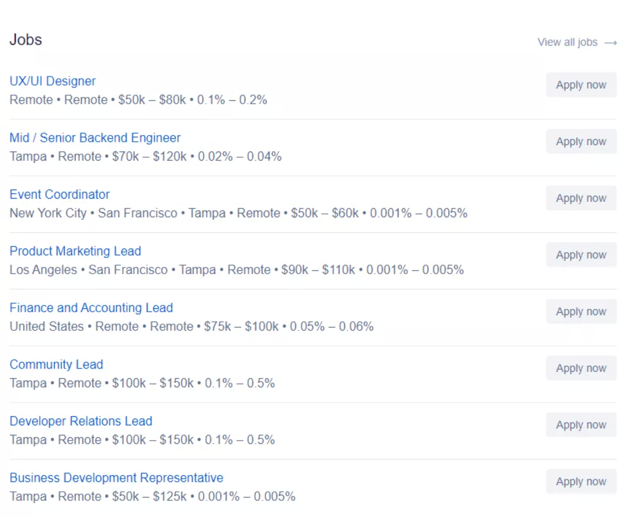Open the Developer Relations Lead listing
Image resolution: width=628 pixels, height=518 pixels.
coord(81,421)
